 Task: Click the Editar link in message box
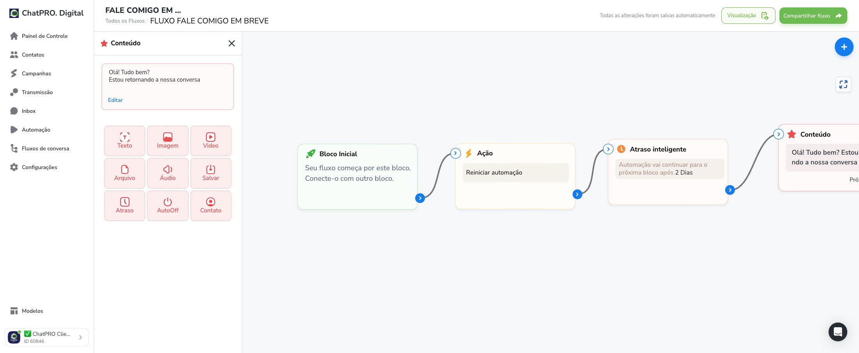(115, 100)
